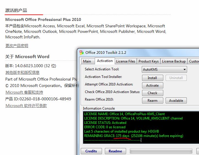This screenshot has height=155, width=199.
Task: Expand the AutoKMS activation tool dropdown
Action: [x=164, y=70]
